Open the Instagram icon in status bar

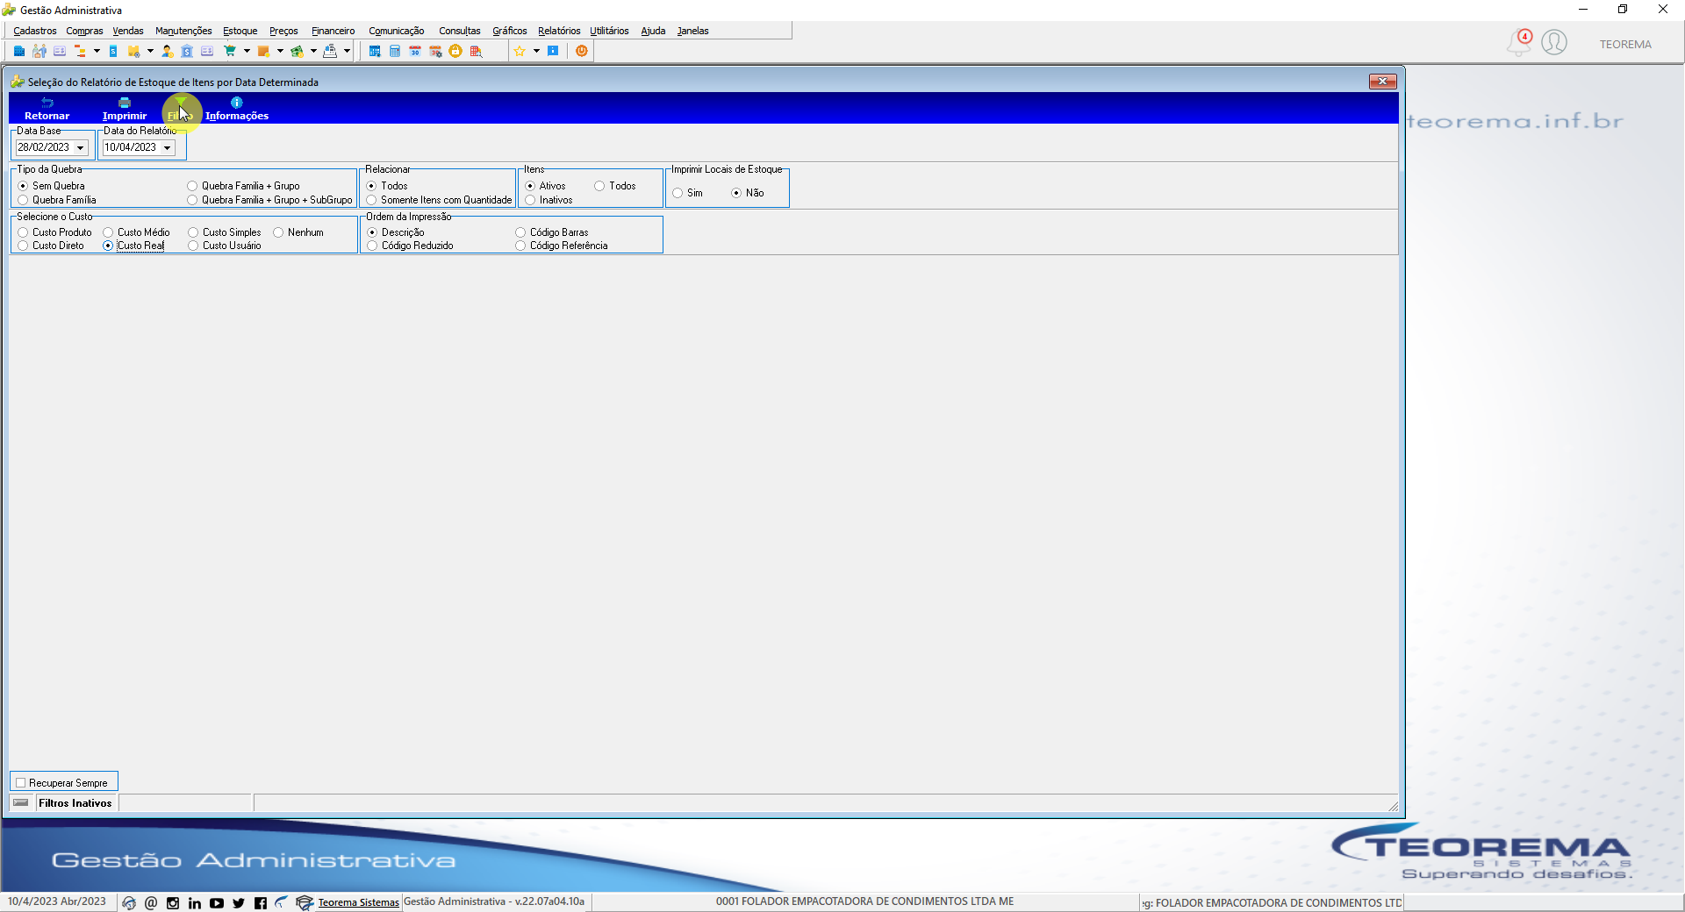click(173, 902)
